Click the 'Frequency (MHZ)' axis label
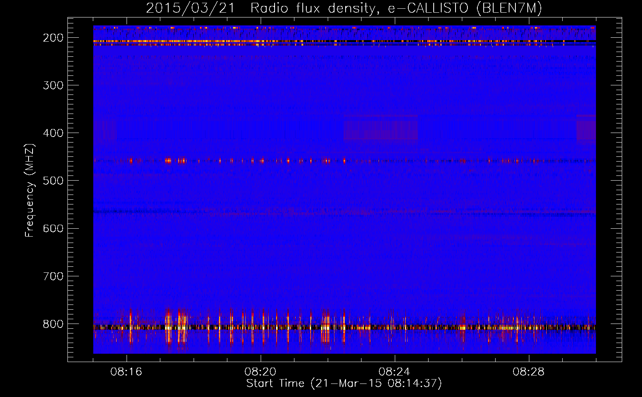The width and height of the screenshot is (642, 397). point(30,190)
